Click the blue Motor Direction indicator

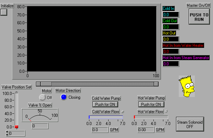[64, 97]
